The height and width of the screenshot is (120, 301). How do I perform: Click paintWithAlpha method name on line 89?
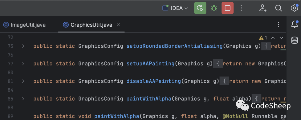tap(117, 116)
